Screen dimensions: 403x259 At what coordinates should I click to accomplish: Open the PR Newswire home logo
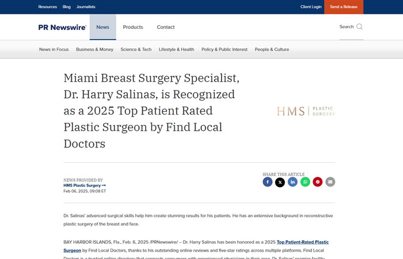[x=62, y=27]
